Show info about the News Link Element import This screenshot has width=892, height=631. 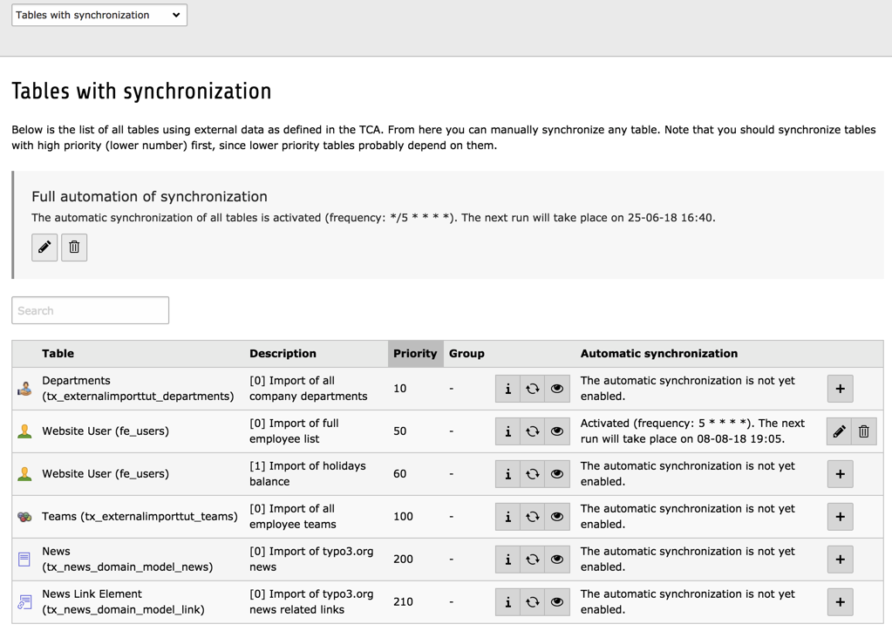tap(507, 601)
